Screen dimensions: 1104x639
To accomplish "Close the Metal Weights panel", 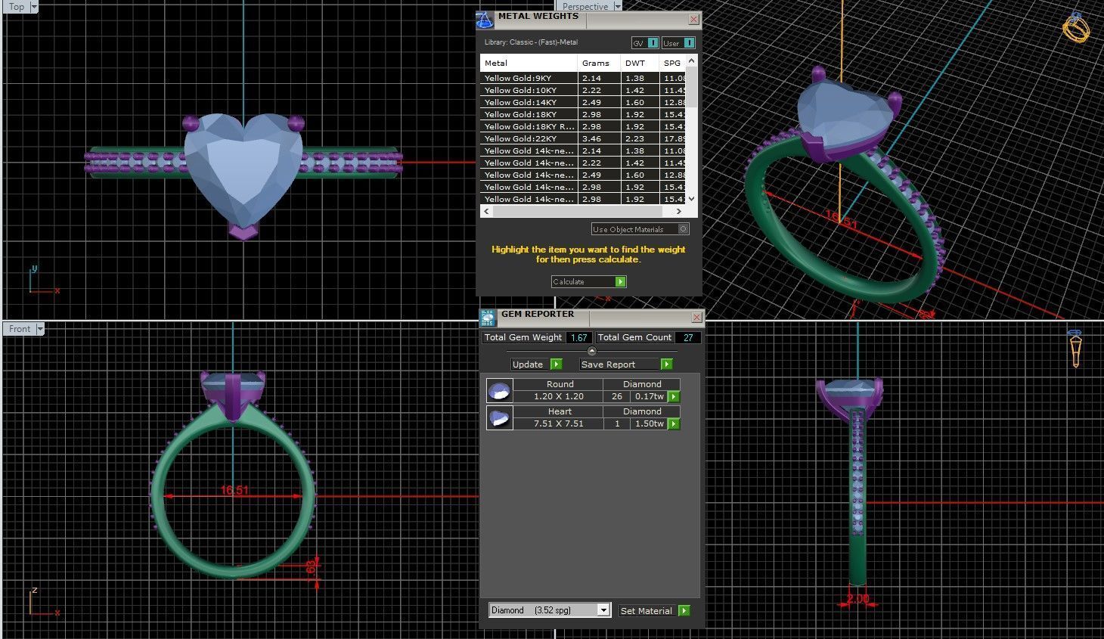I will 694,20.
